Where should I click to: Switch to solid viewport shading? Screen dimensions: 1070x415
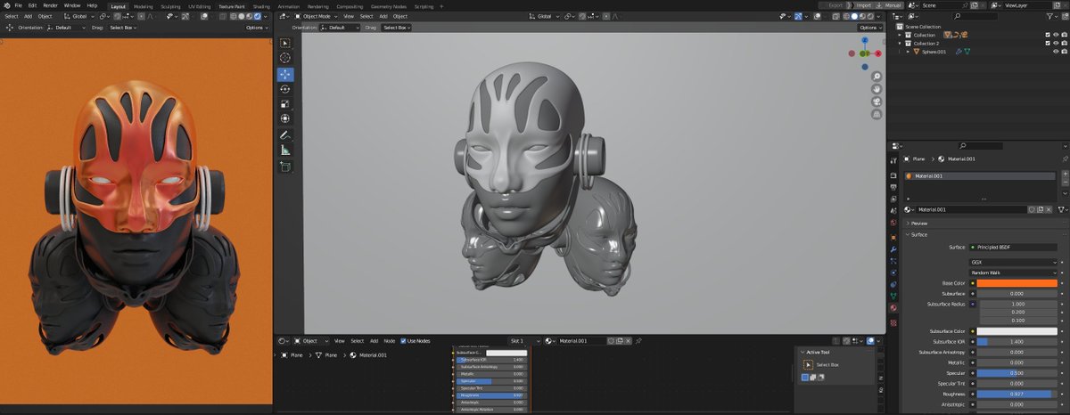coord(852,16)
